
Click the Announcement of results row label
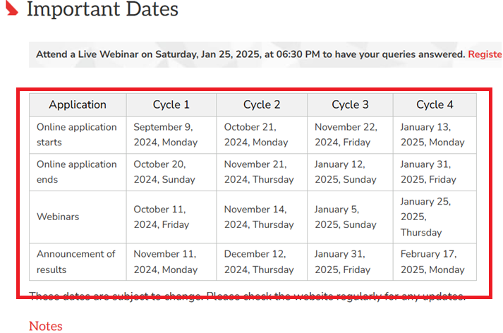click(x=77, y=262)
